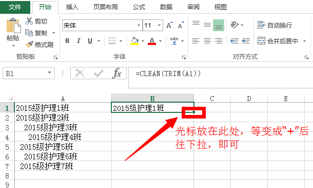Screen dimensions: 313x188
Task: Open the font name 宋体 dropdown
Action: click(139, 26)
